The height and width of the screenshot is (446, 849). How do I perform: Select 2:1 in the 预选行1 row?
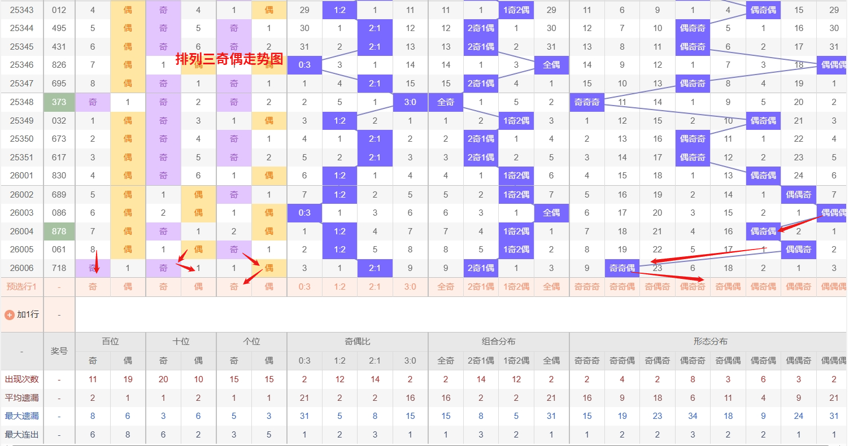click(x=375, y=287)
